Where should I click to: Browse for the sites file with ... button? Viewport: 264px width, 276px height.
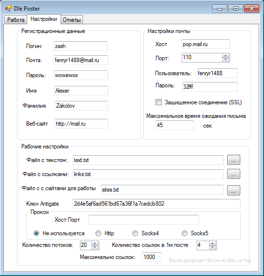tap(233, 190)
